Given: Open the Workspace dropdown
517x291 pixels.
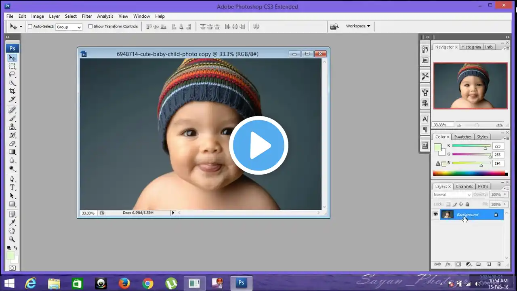Looking at the screenshot, I should tap(358, 26).
